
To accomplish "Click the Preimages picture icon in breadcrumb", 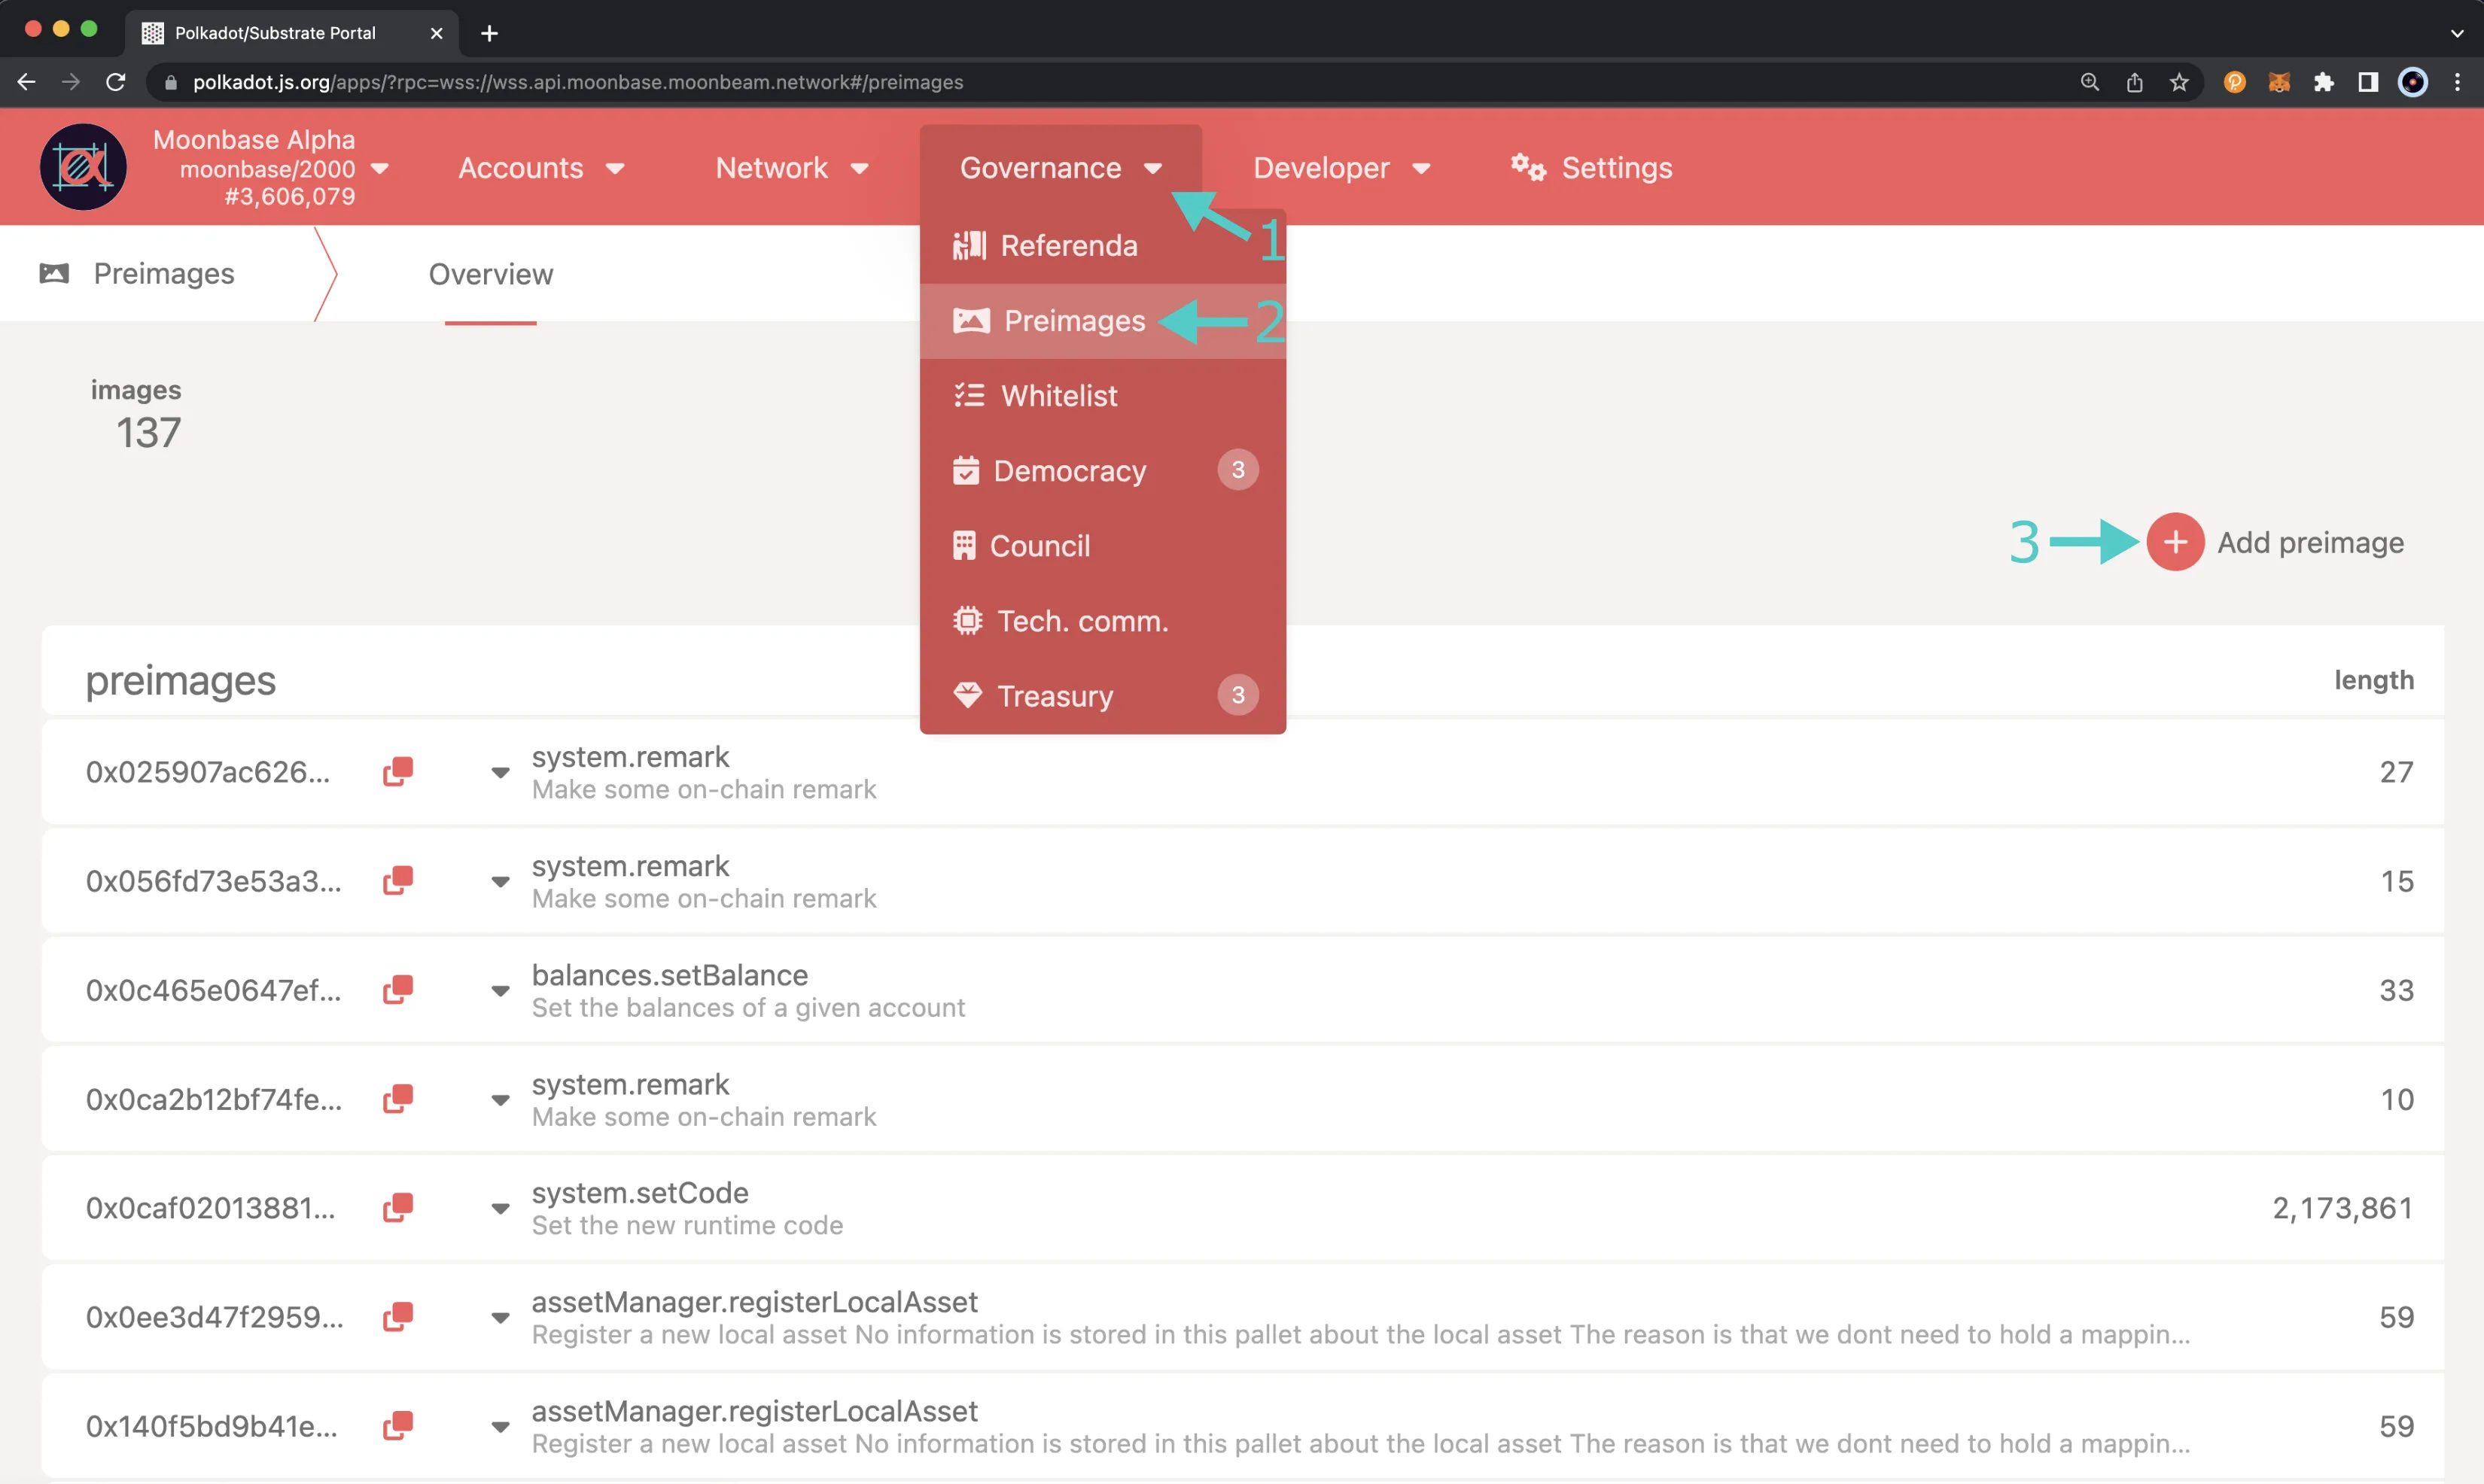I will click(54, 273).
